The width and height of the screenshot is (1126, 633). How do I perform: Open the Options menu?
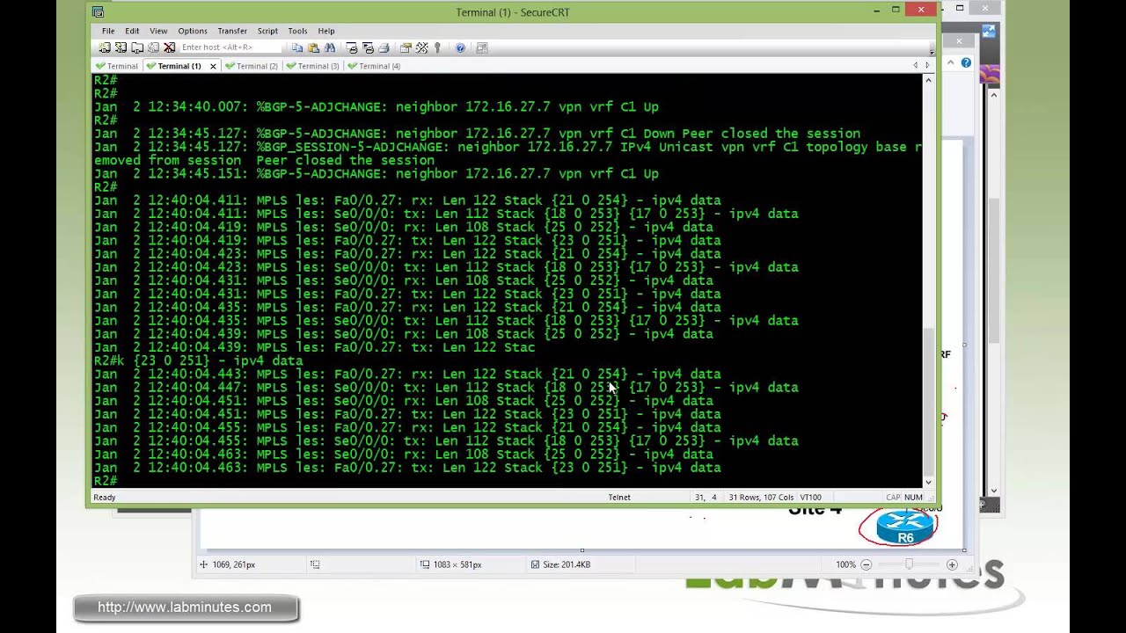click(x=193, y=31)
